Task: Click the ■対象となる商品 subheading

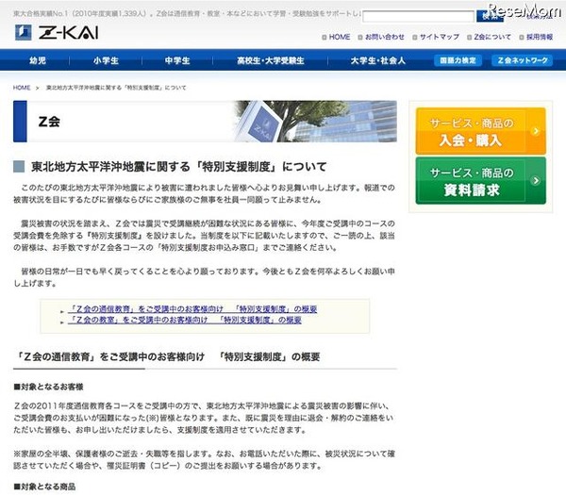Action: pyautogui.click(x=44, y=487)
